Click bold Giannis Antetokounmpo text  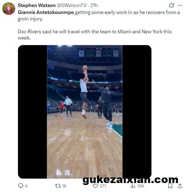pyautogui.click(x=46, y=13)
